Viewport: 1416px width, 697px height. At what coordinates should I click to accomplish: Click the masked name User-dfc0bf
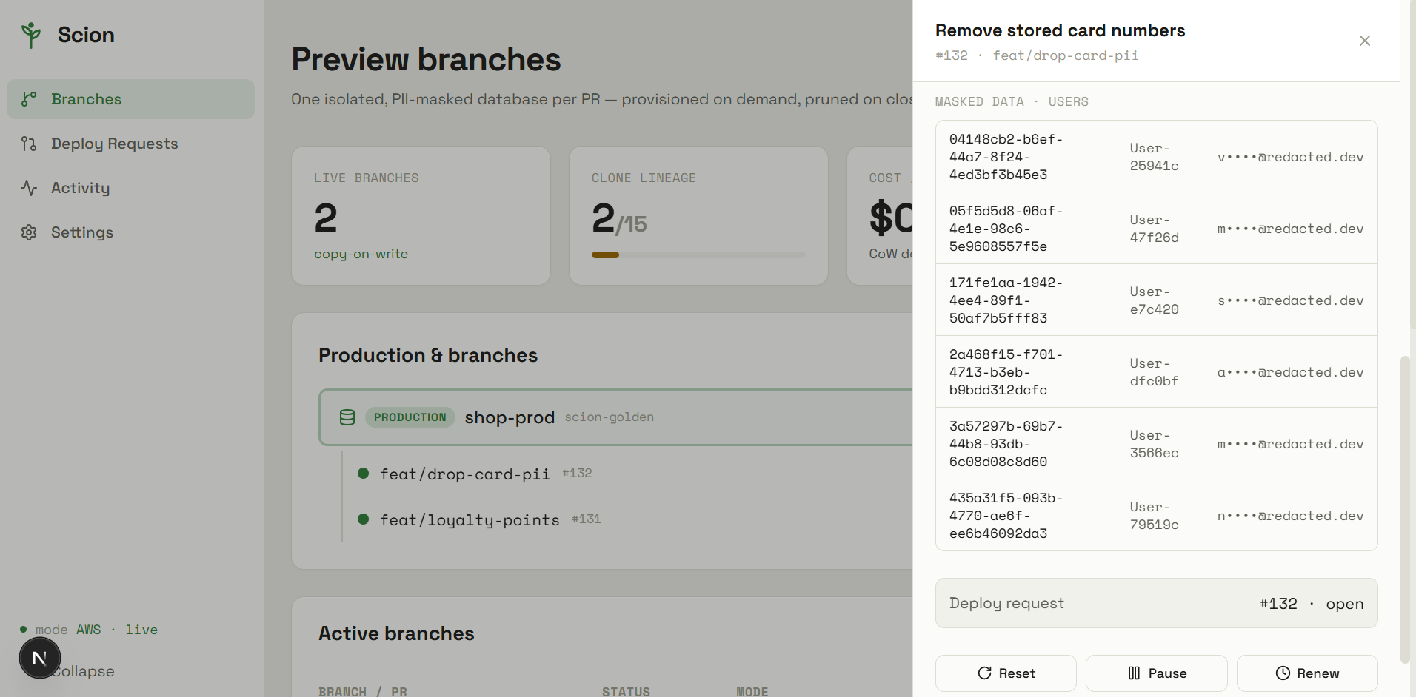point(1154,372)
